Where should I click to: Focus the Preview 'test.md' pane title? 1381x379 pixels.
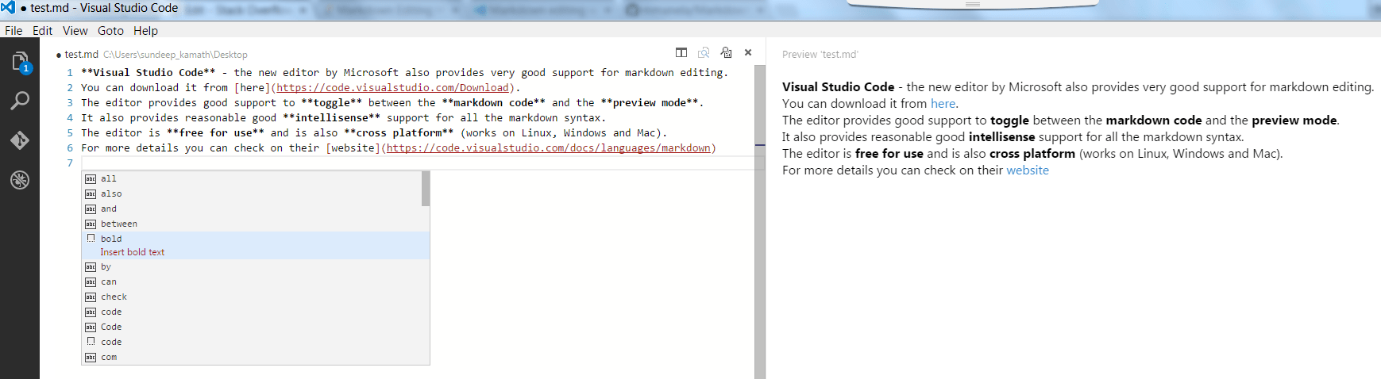click(820, 54)
